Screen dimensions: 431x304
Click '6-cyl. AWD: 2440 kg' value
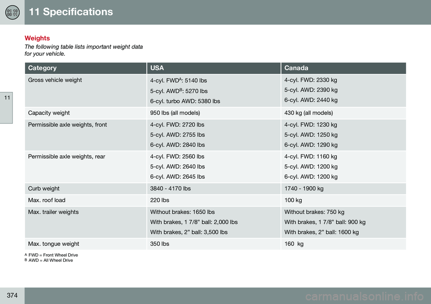point(311,100)
